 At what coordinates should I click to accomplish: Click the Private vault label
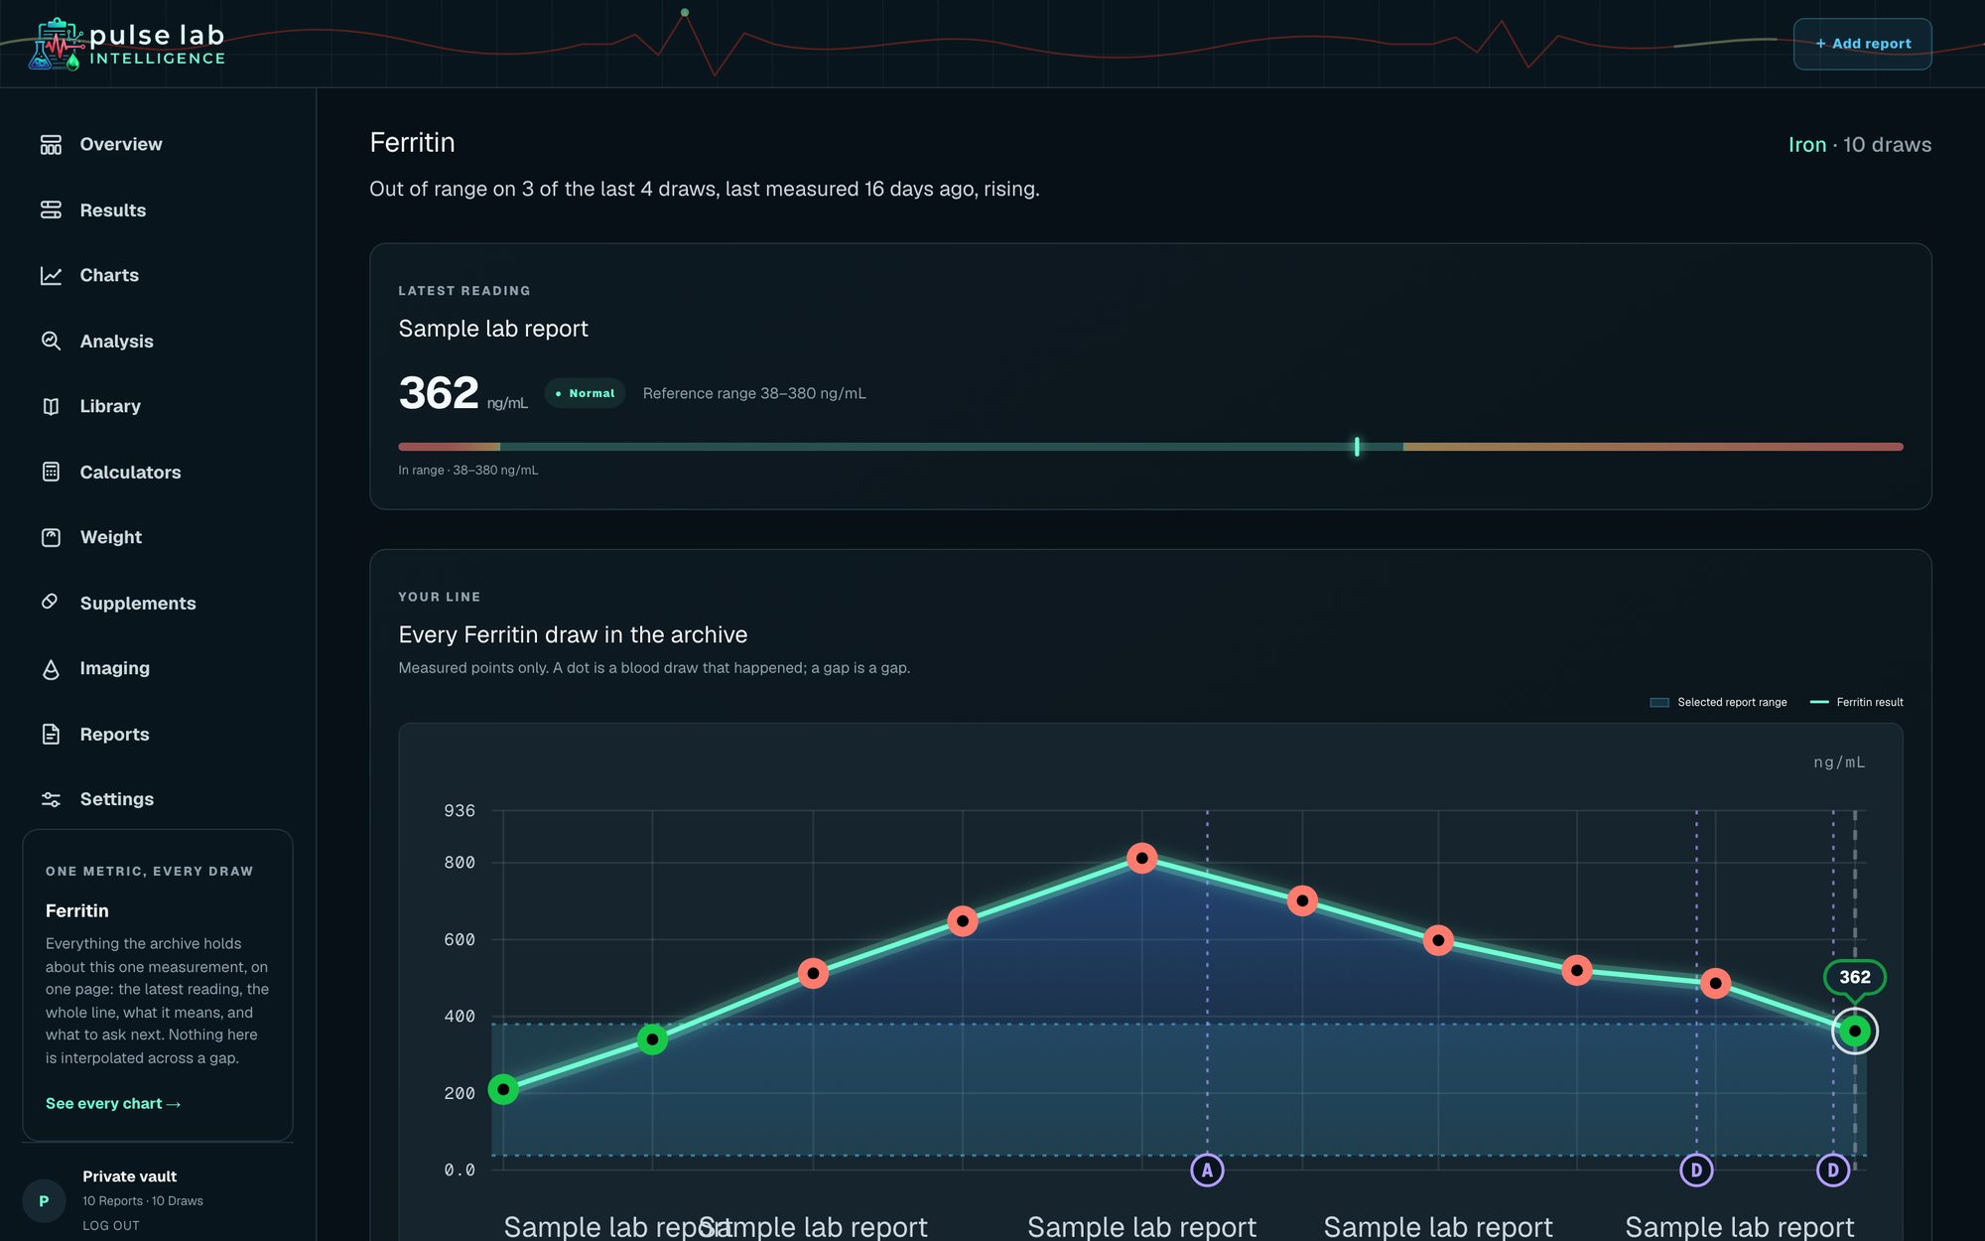point(129,1176)
